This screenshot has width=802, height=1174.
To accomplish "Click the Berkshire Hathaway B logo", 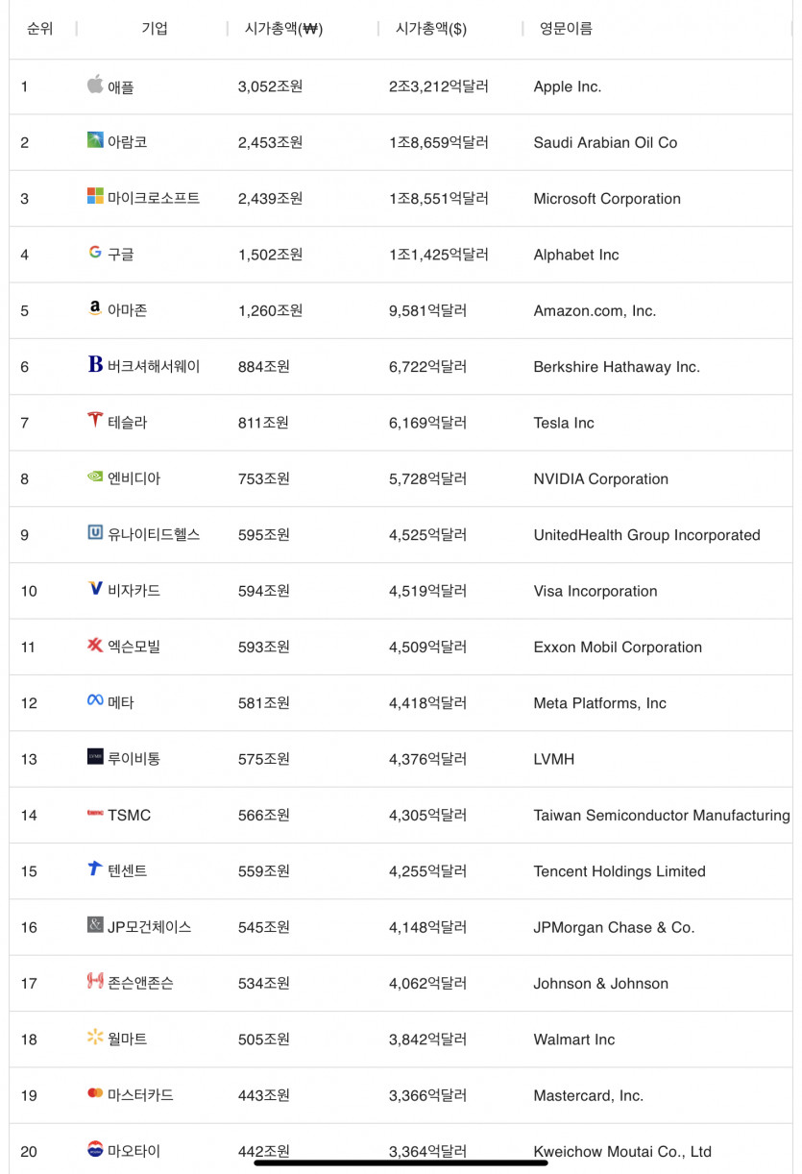I will pos(95,364).
